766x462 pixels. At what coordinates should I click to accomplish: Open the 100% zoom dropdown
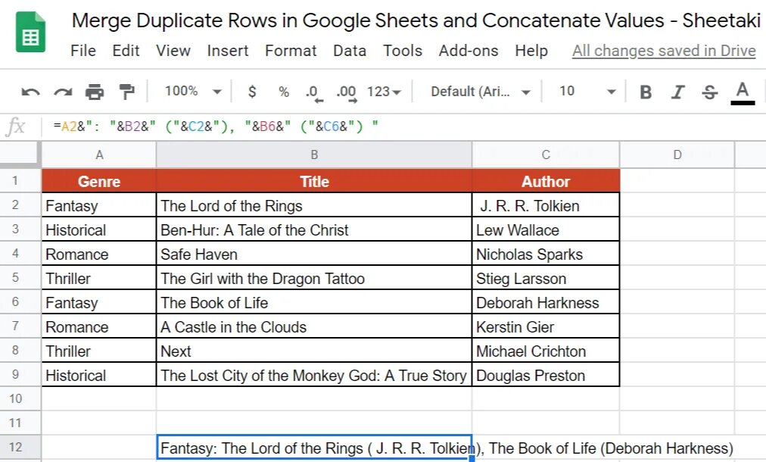click(x=193, y=91)
